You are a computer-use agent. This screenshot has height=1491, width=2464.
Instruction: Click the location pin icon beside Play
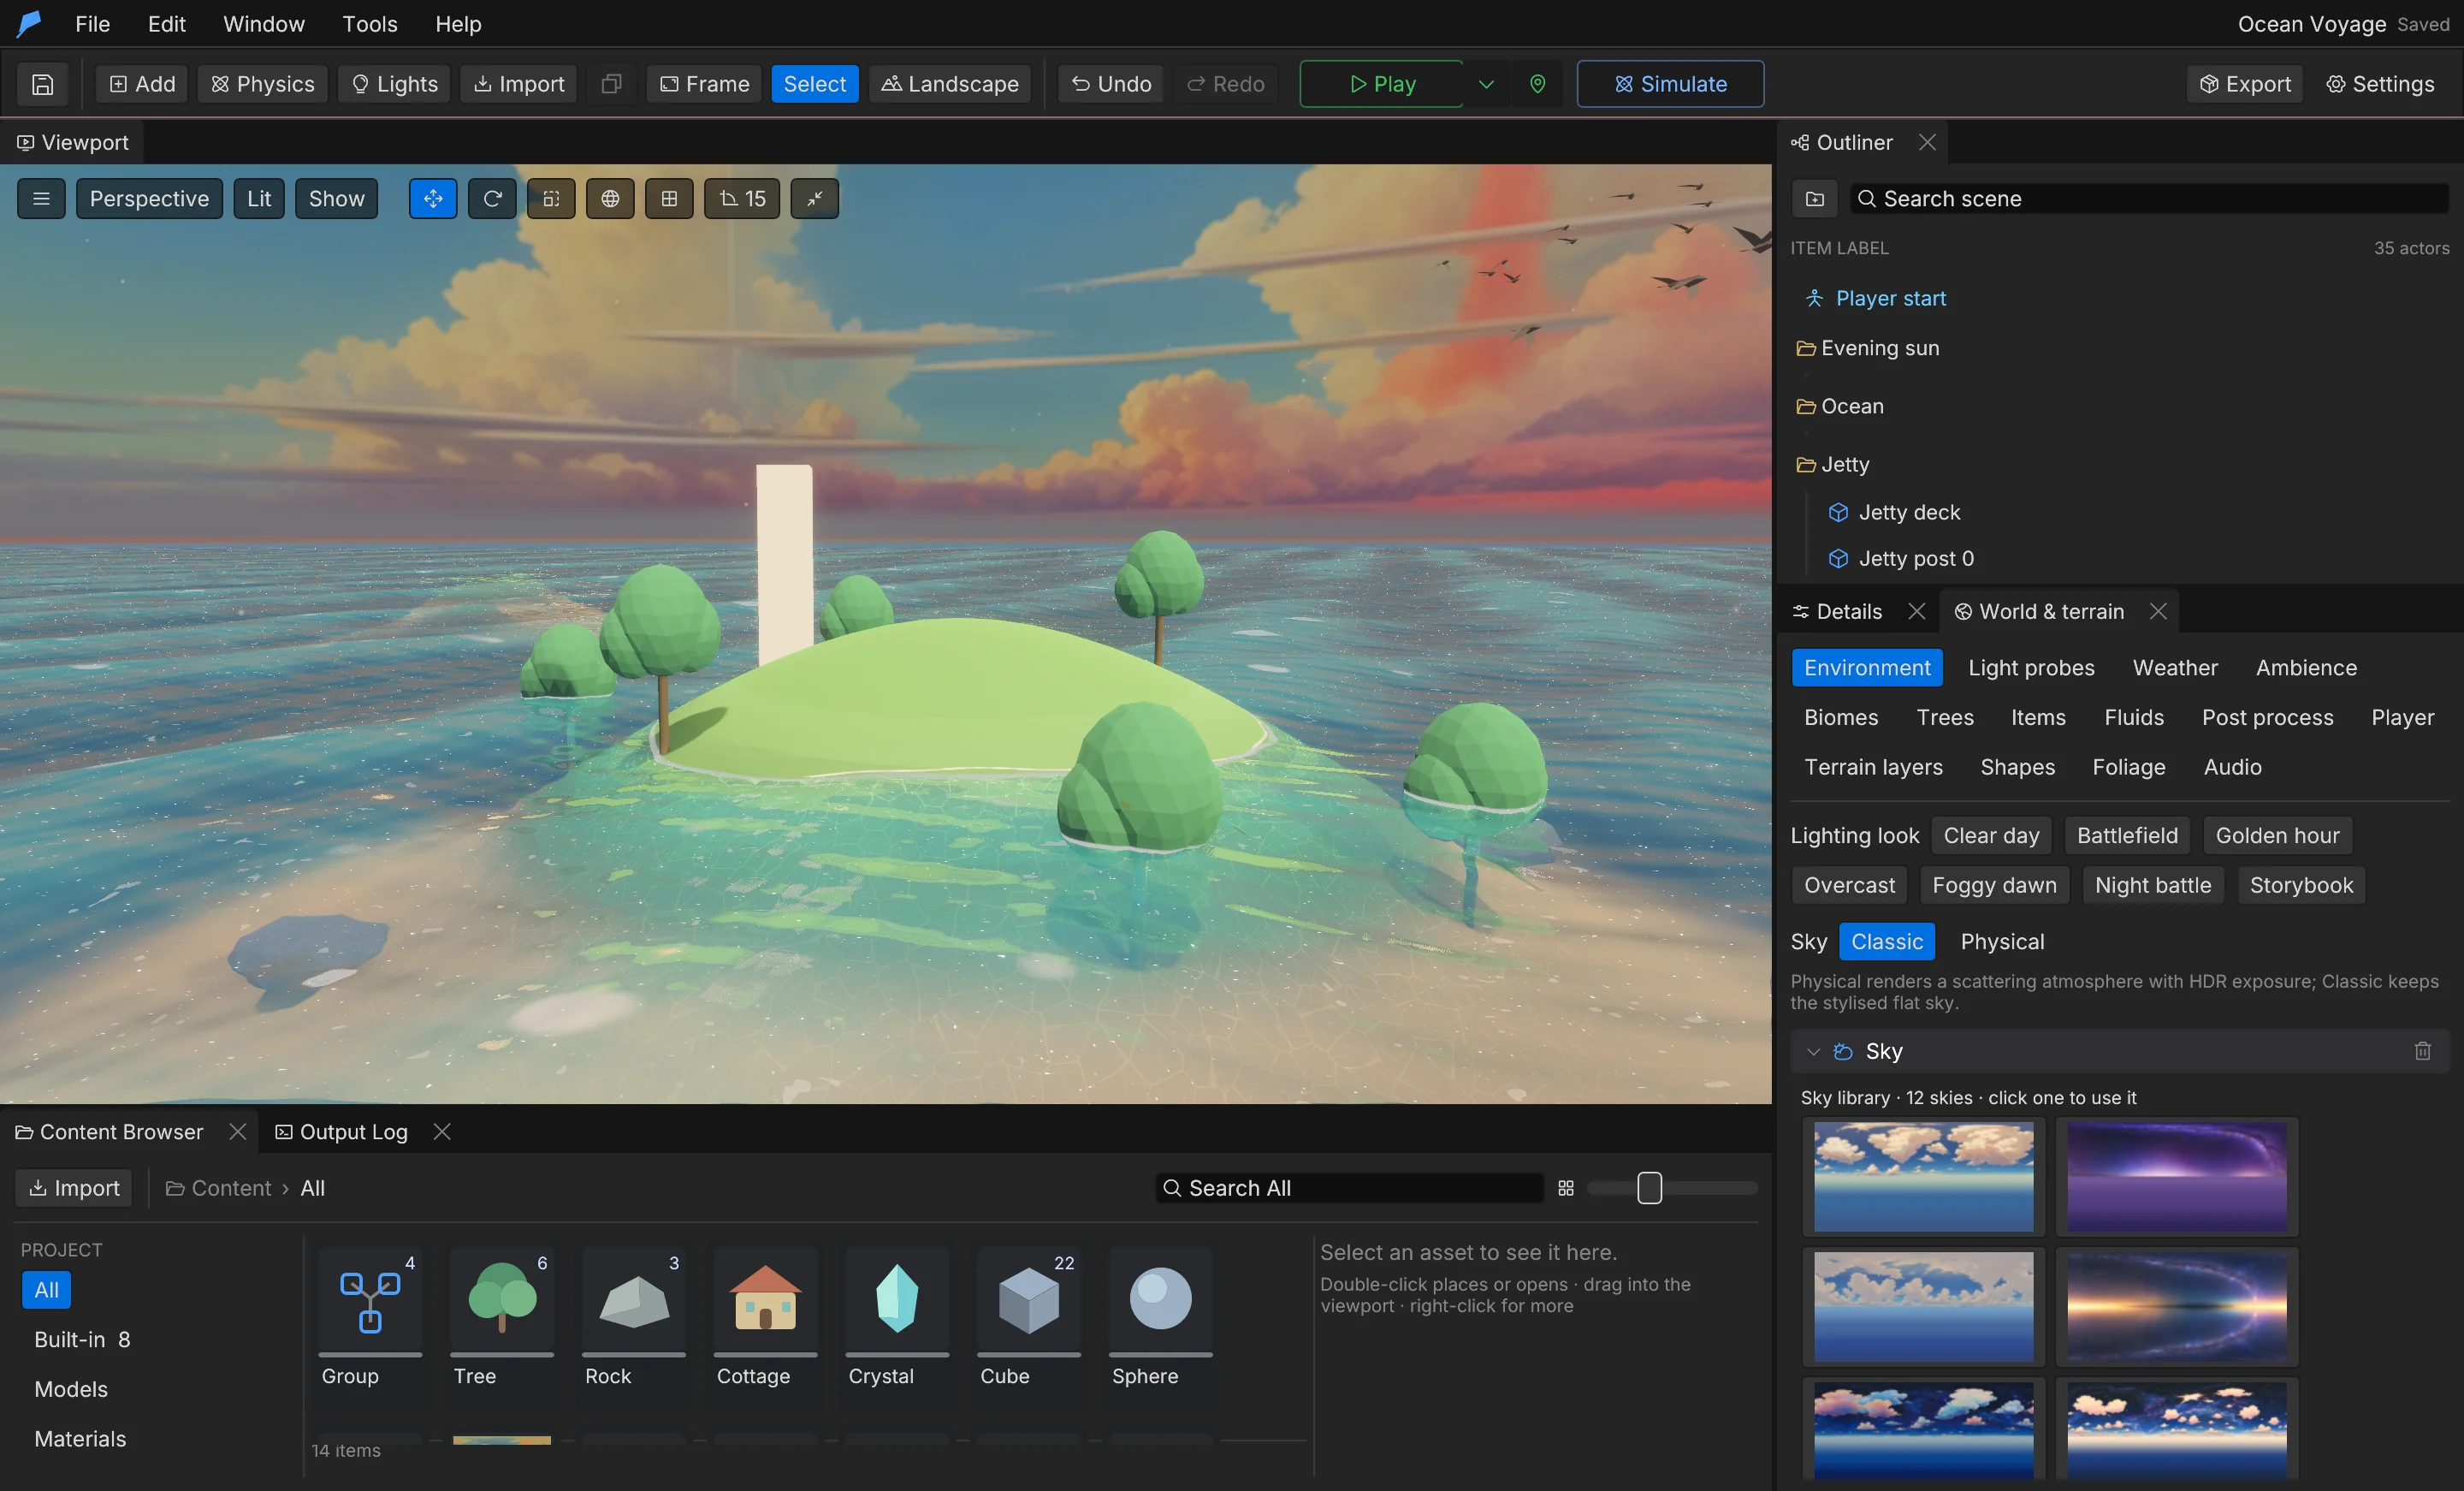[x=1537, y=84]
